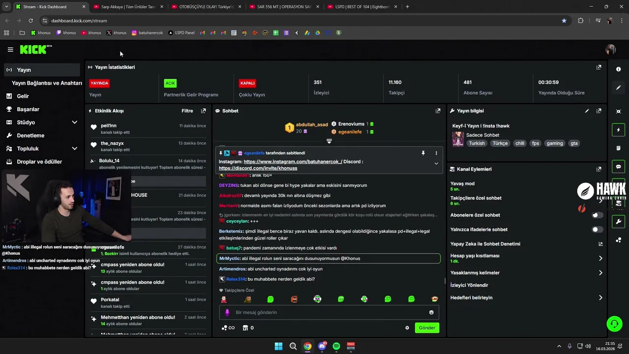The image size is (629, 354).
Task: Open the hamburger menu beside Kick logo
Action: tap(10, 50)
